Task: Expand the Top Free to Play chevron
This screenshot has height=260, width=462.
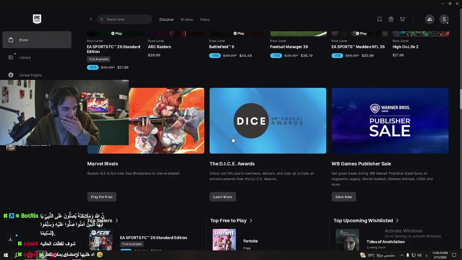Action: (251, 221)
